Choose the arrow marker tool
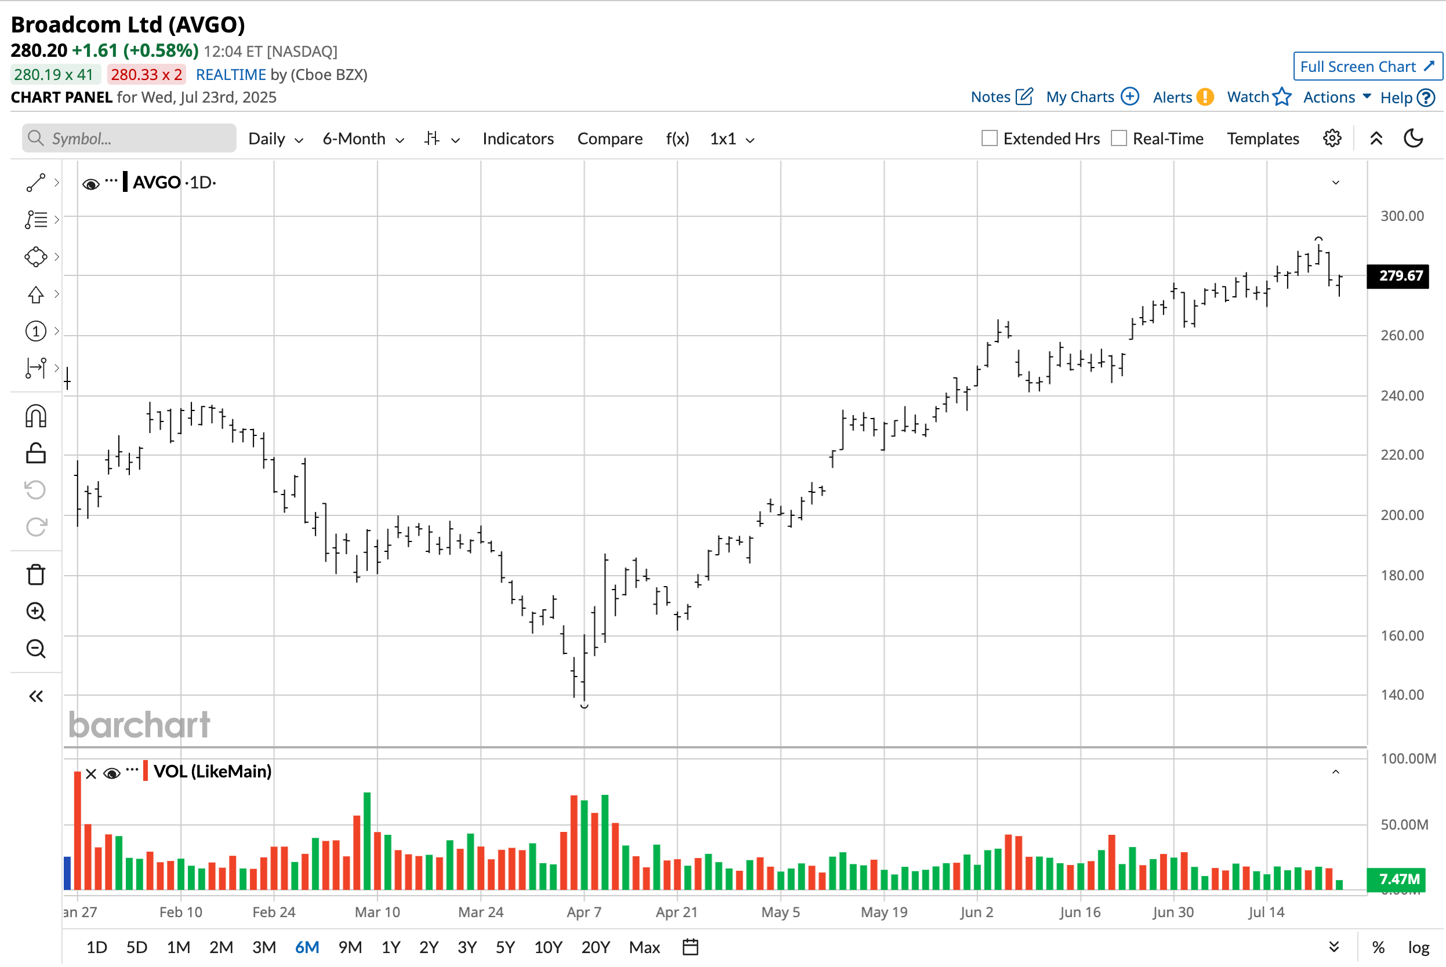This screenshot has width=1446, height=967. click(x=36, y=294)
